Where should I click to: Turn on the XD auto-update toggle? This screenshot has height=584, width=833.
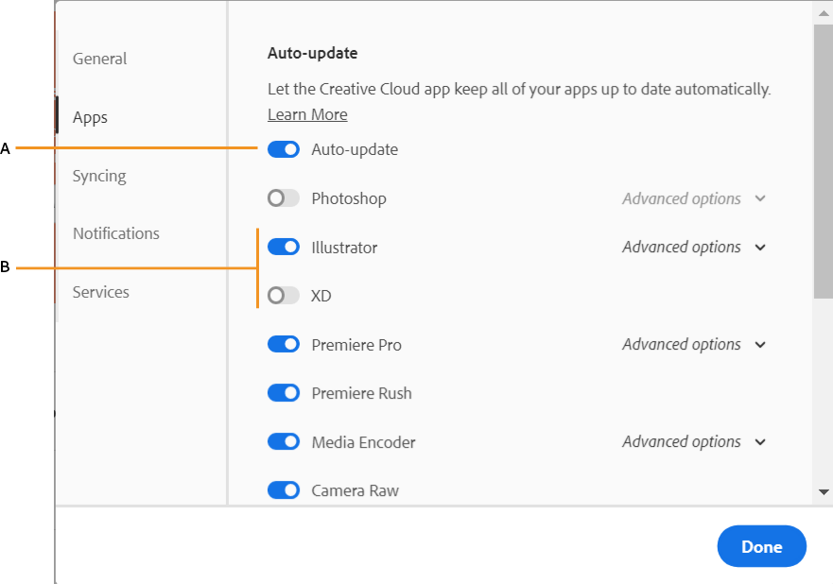tap(284, 296)
